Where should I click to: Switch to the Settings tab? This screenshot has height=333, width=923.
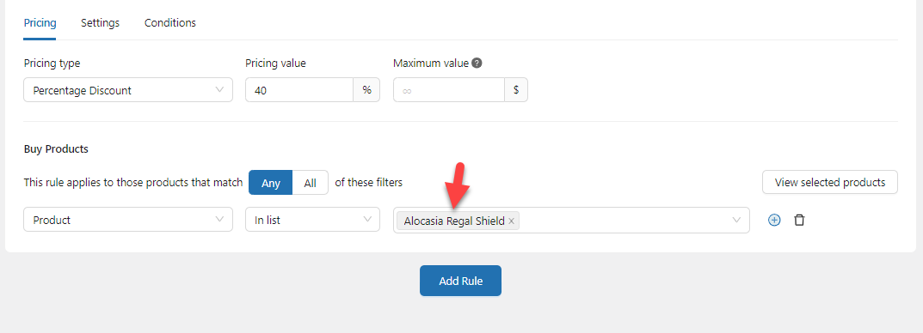(100, 23)
